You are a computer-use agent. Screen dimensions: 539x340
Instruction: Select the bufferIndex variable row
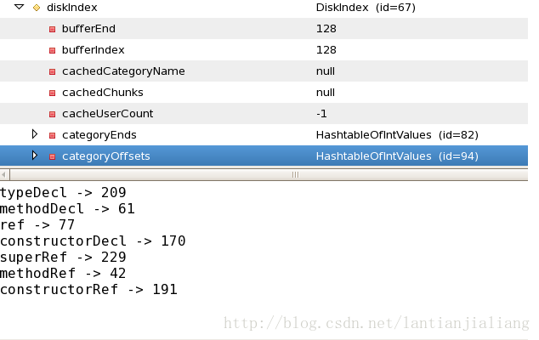pyautogui.click(x=264, y=50)
